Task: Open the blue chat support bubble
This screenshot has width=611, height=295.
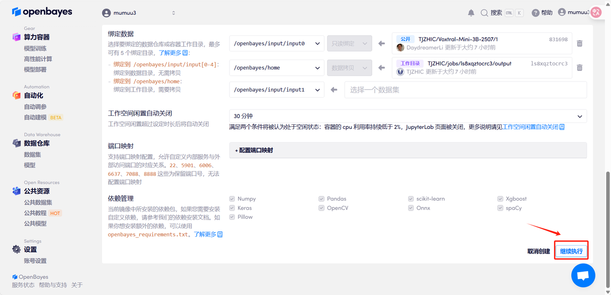Action: pos(583,275)
